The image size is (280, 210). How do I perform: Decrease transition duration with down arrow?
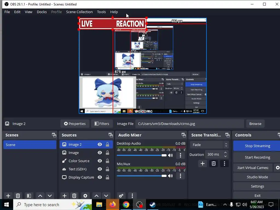(x=225, y=156)
